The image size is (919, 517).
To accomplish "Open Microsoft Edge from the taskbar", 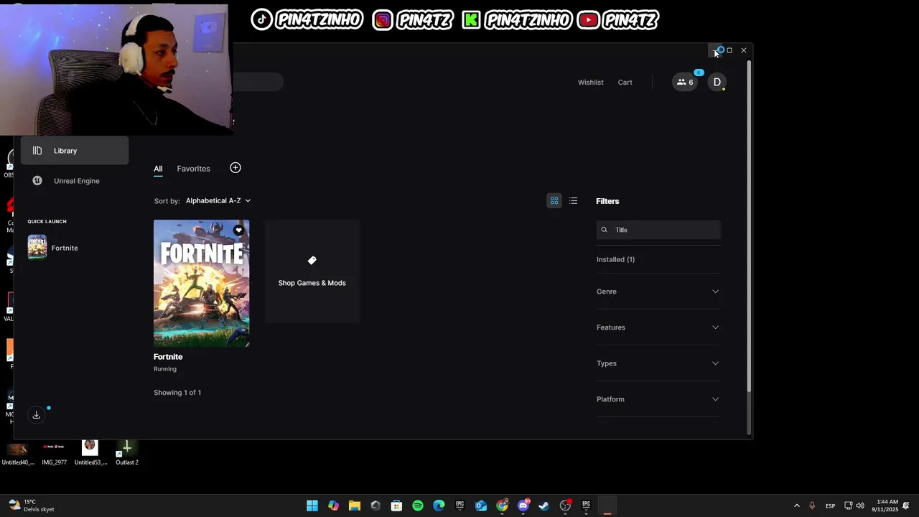I will click(439, 506).
